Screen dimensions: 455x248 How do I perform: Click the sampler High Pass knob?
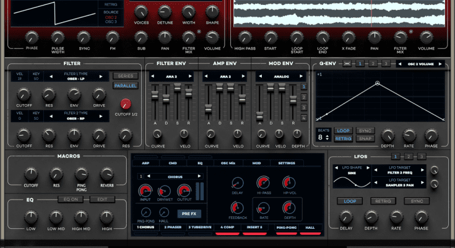coord(245,36)
